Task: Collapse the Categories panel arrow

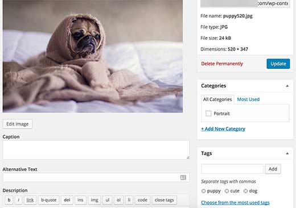Action: [x=287, y=86]
